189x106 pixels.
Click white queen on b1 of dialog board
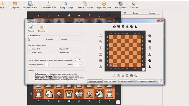[x=115, y=65]
